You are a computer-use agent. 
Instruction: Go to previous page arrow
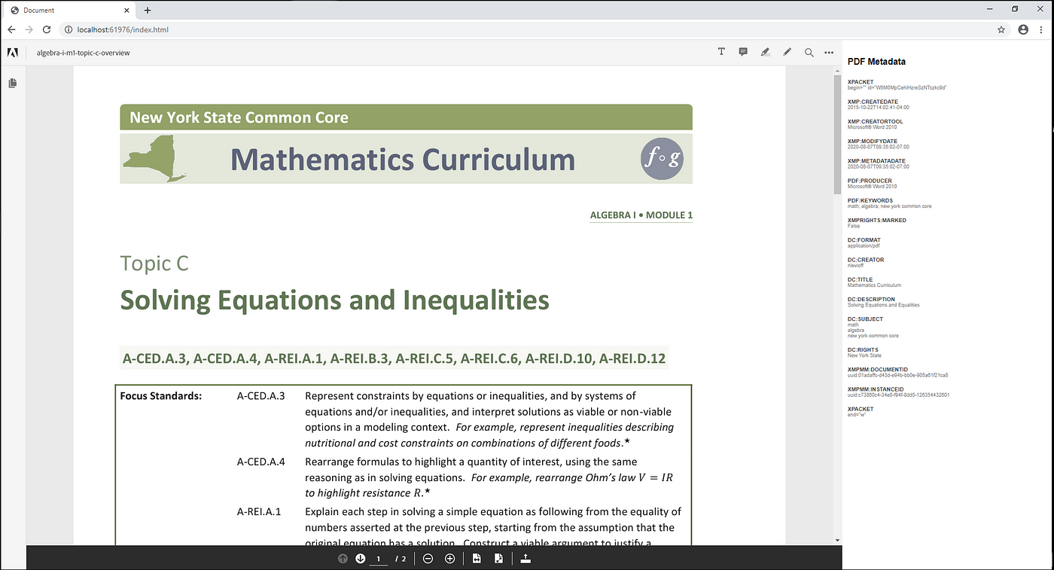click(x=343, y=559)
